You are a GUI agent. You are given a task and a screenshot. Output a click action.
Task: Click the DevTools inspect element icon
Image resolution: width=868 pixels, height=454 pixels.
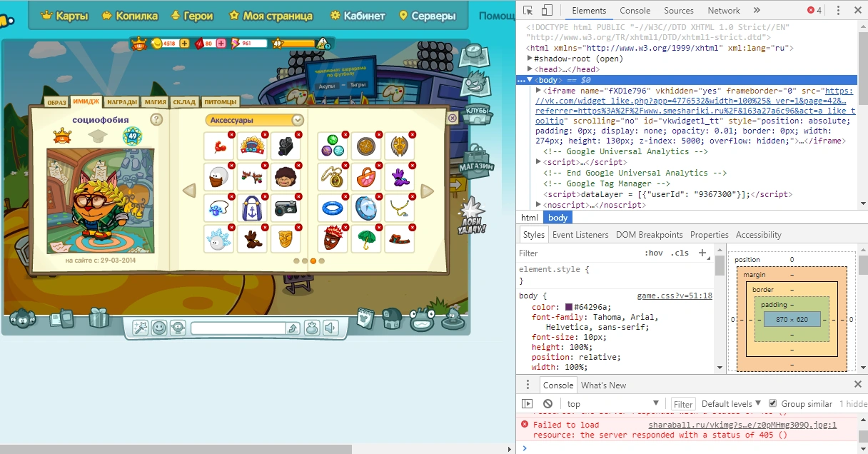[528, 11]
